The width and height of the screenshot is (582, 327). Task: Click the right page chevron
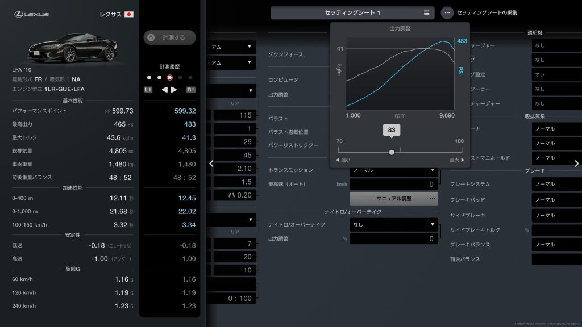(x=576, y=163)
